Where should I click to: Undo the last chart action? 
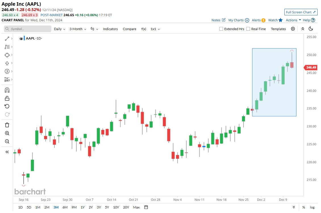tap(7, 106)
